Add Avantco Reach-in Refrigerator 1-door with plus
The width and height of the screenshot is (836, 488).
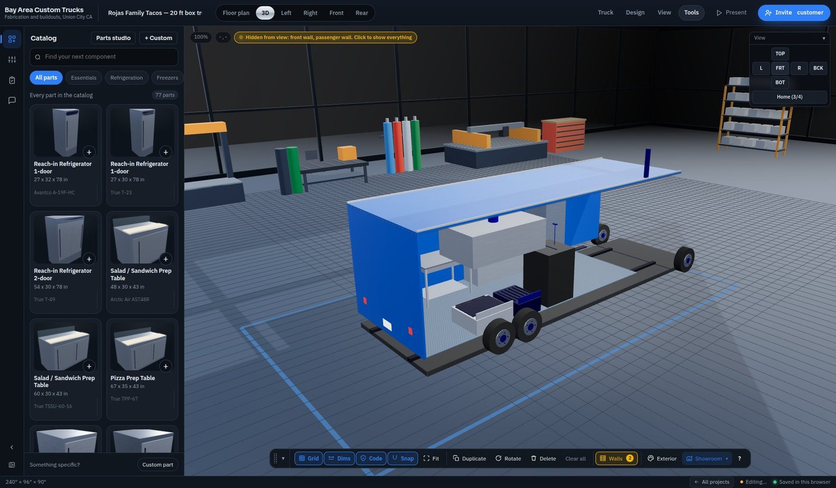(x=89, y=152)
